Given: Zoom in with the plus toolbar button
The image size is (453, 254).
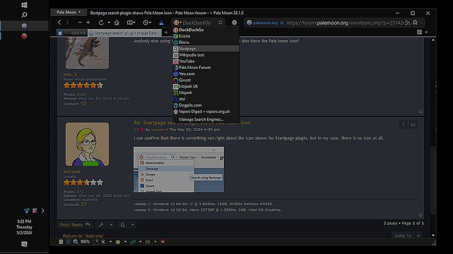Looking at the screenshot, I should pyautogui.click(x=88, y=22).
